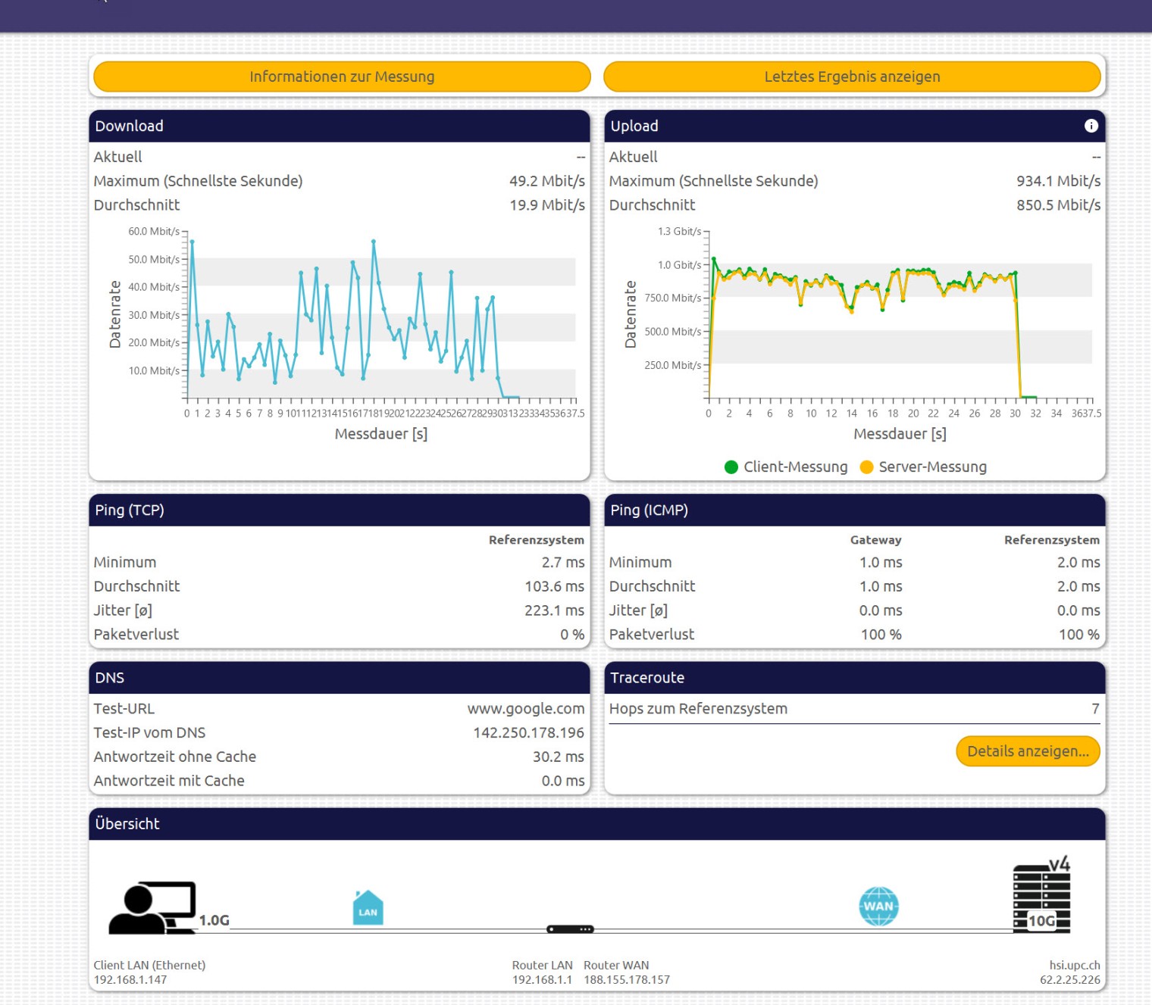This screenshot has height=1005, width=1152.
Task: Click the green Client-Messung color dot
Action: tap(731, 467)
